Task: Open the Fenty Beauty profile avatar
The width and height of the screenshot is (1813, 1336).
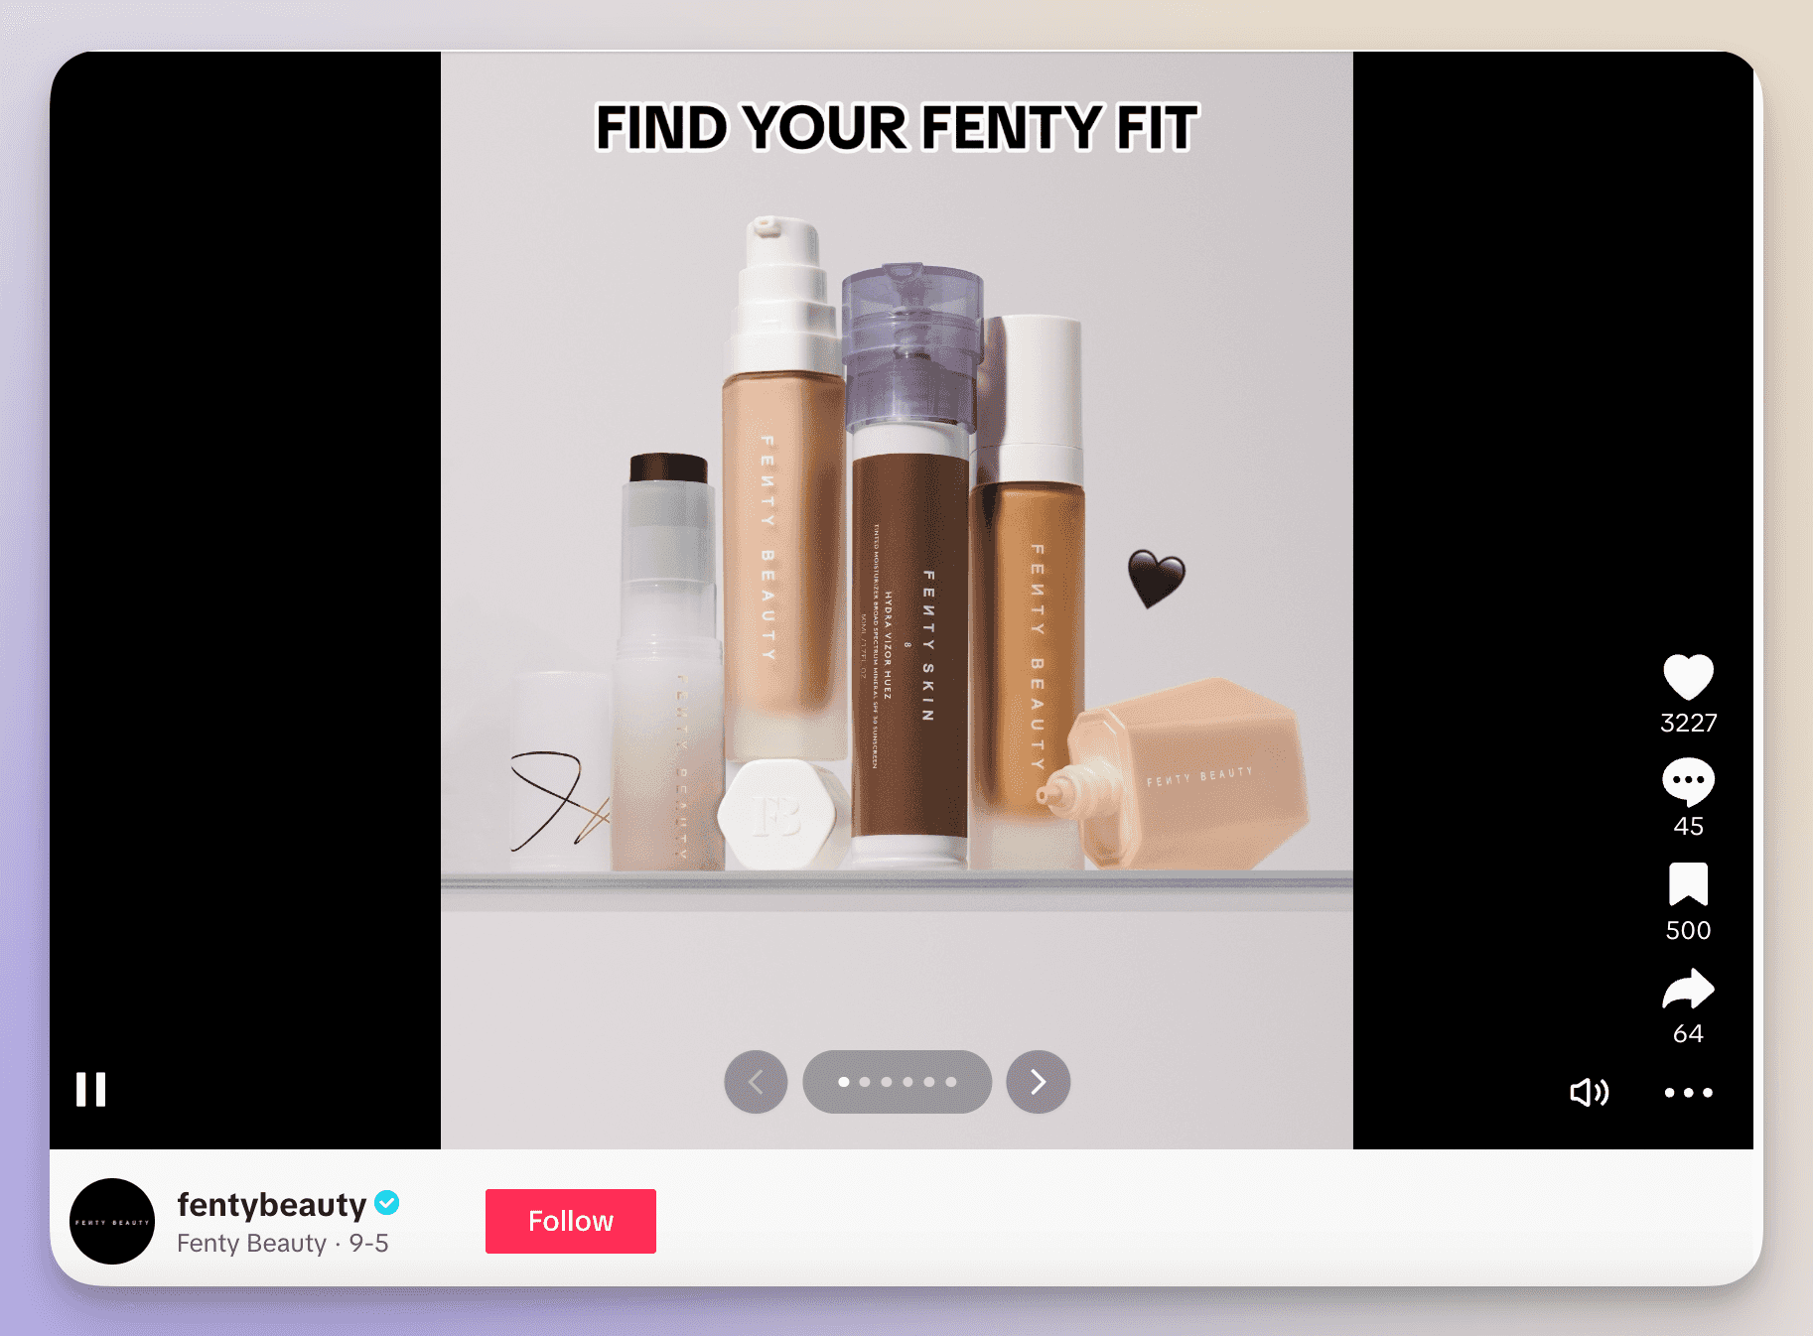Action: pos(112,1222)
